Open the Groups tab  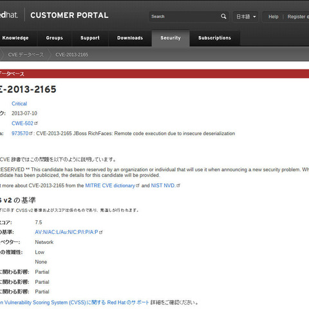55,38
